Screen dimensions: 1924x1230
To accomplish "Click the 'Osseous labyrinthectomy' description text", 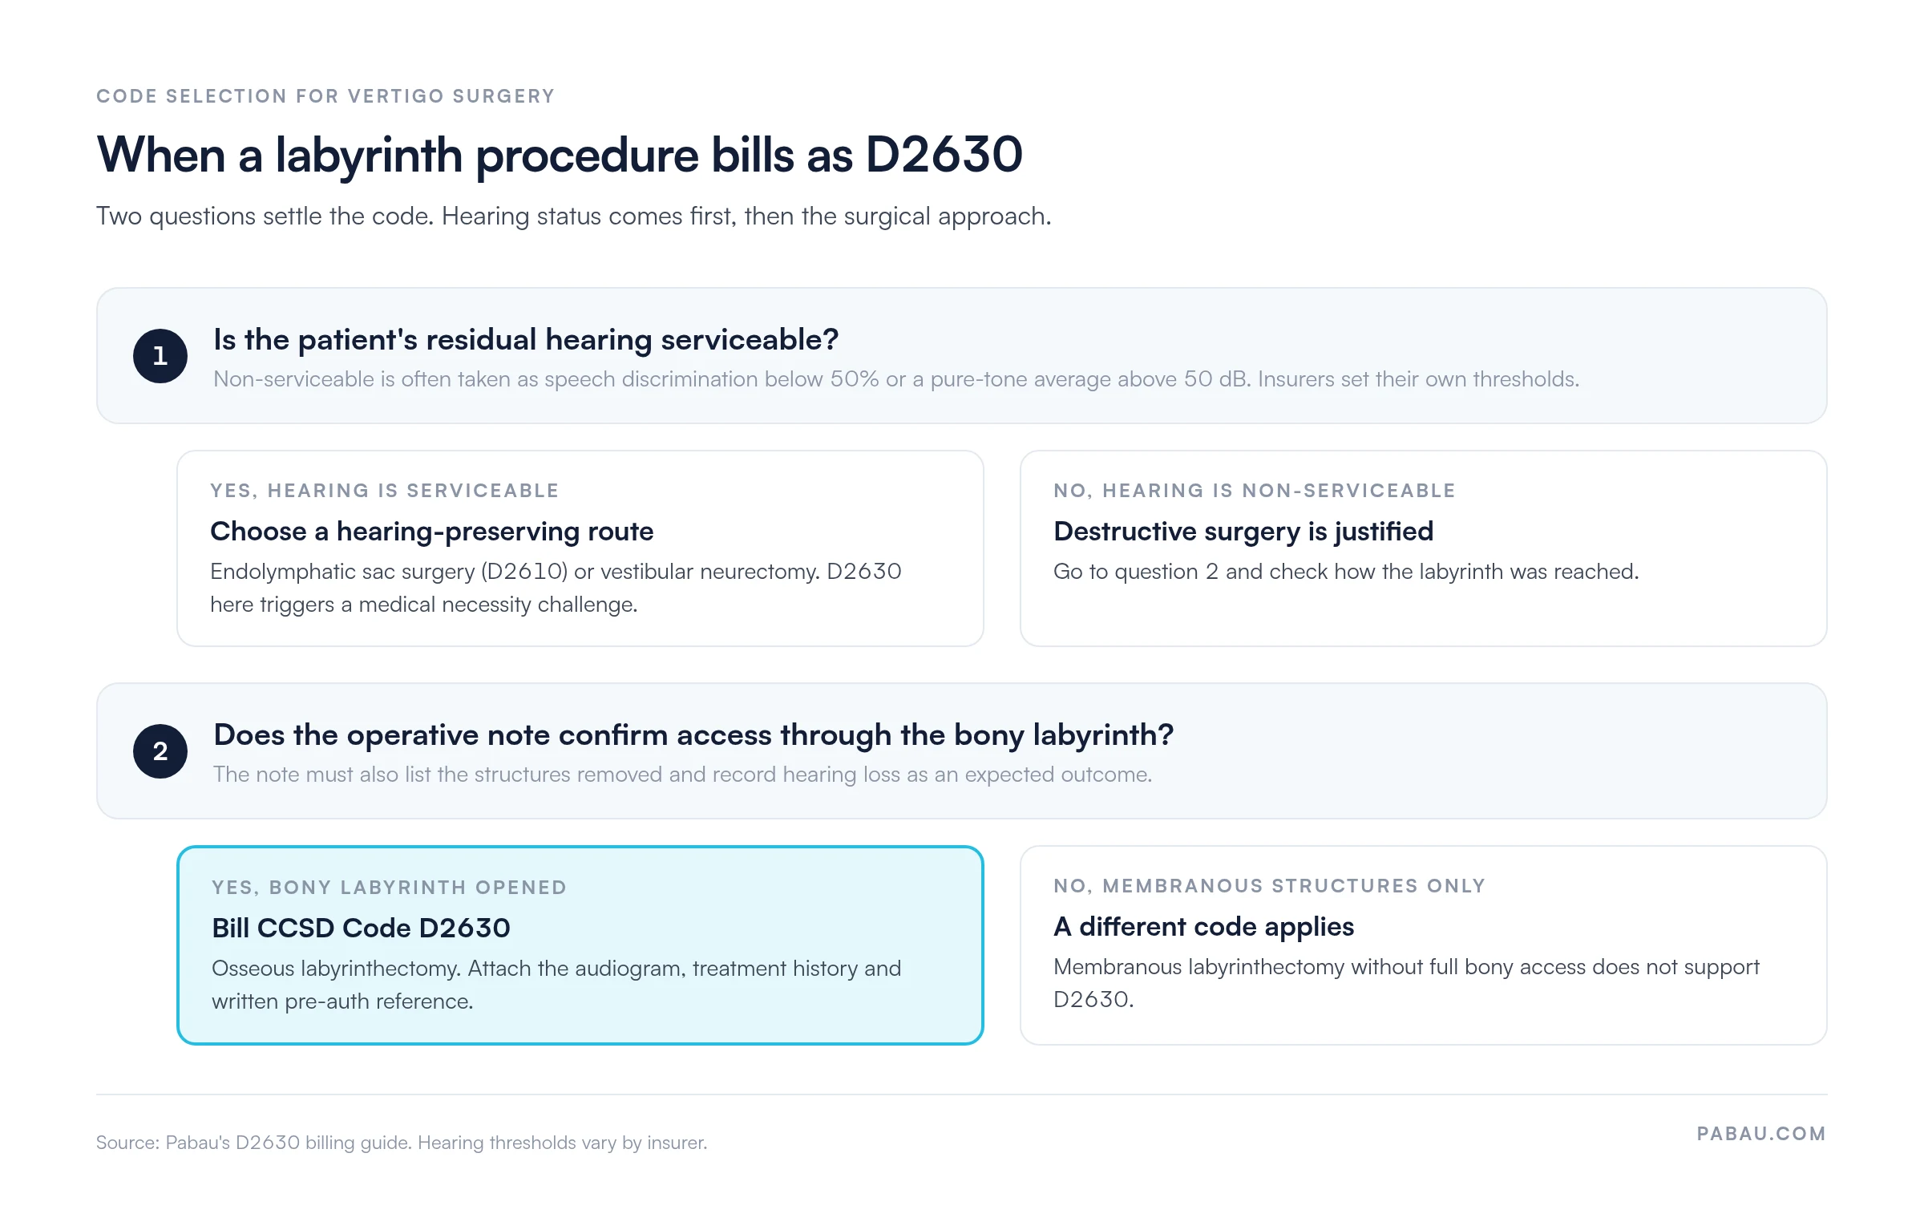I will pyautogui.click(x=556, y=985).
